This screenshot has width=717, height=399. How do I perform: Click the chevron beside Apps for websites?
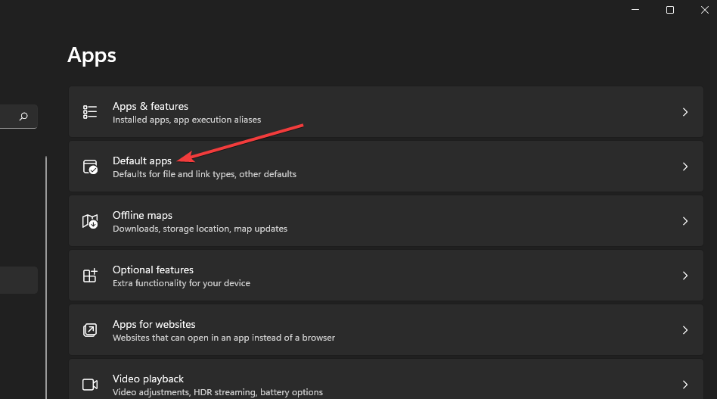pyautogui.click(x=684, y=330)
